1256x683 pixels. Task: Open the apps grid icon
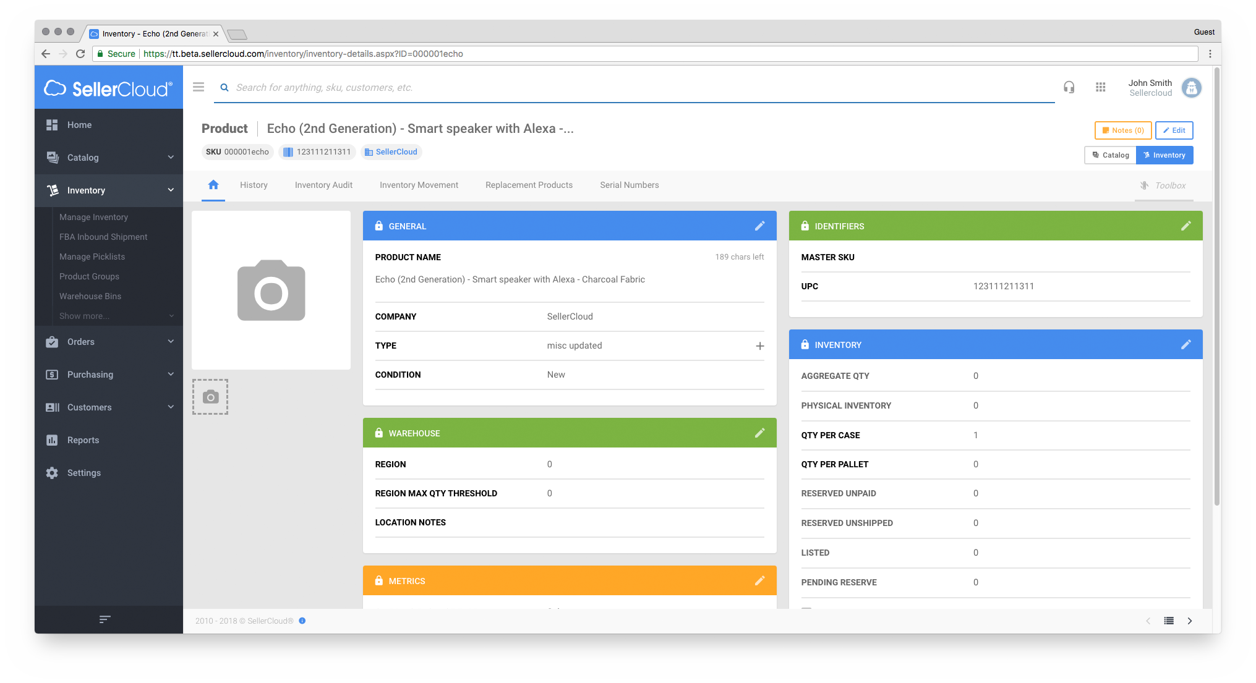(x=1101, y=87)
